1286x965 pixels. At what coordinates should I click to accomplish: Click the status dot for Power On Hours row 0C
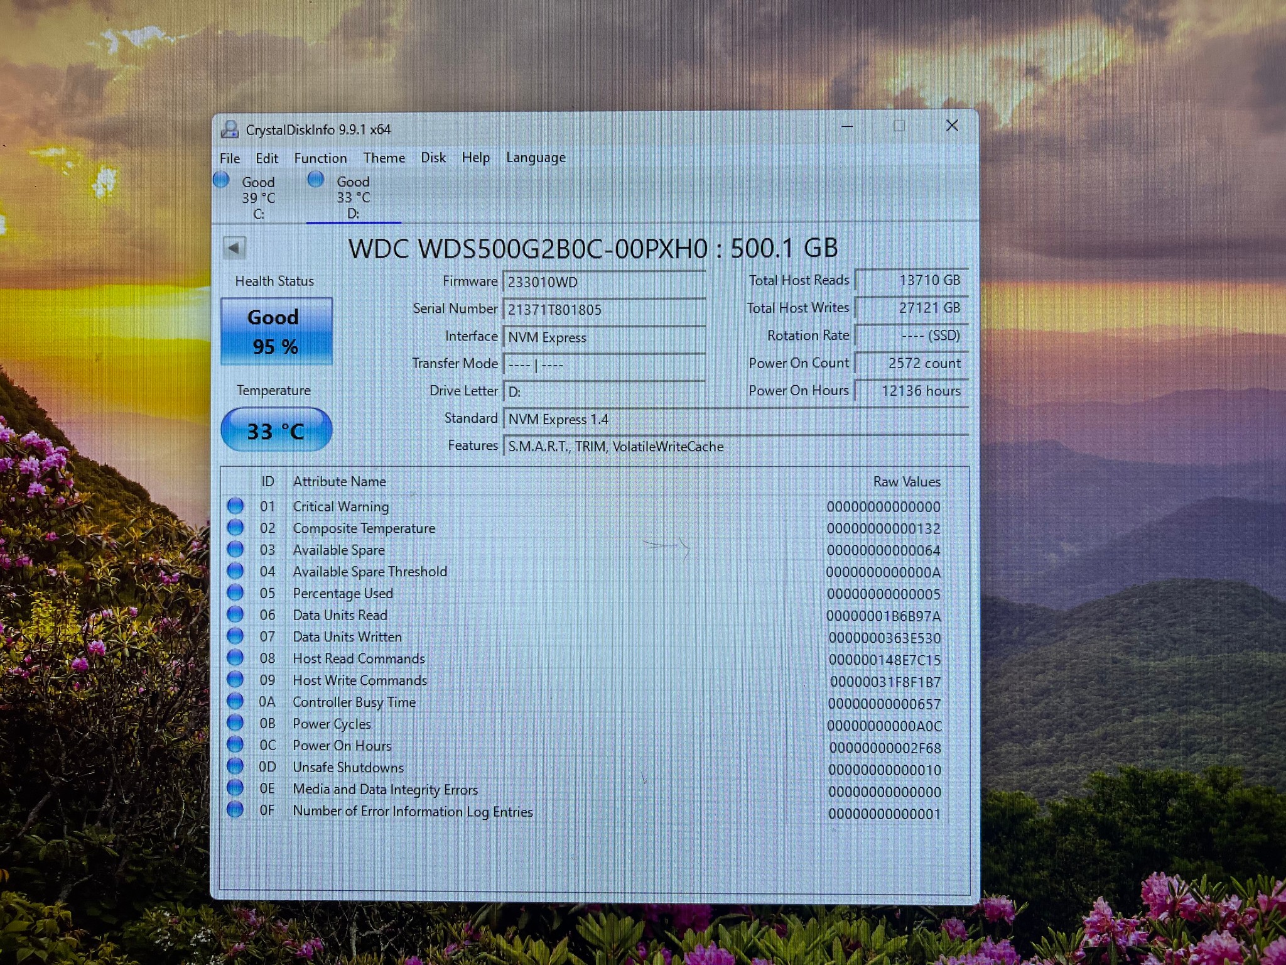[x=235, y=745]
